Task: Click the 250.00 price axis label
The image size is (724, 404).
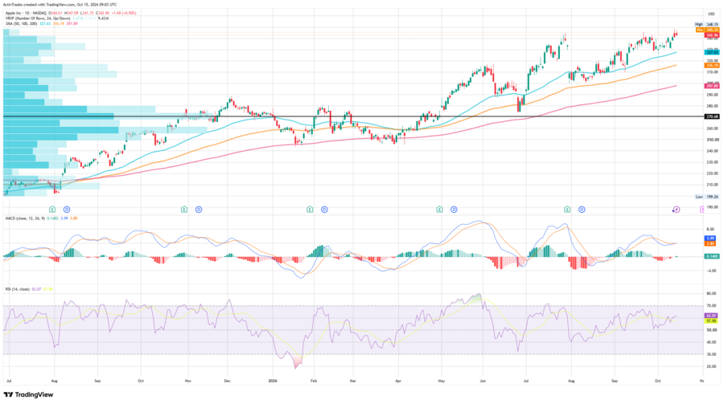Action: [x=712, y=140]
